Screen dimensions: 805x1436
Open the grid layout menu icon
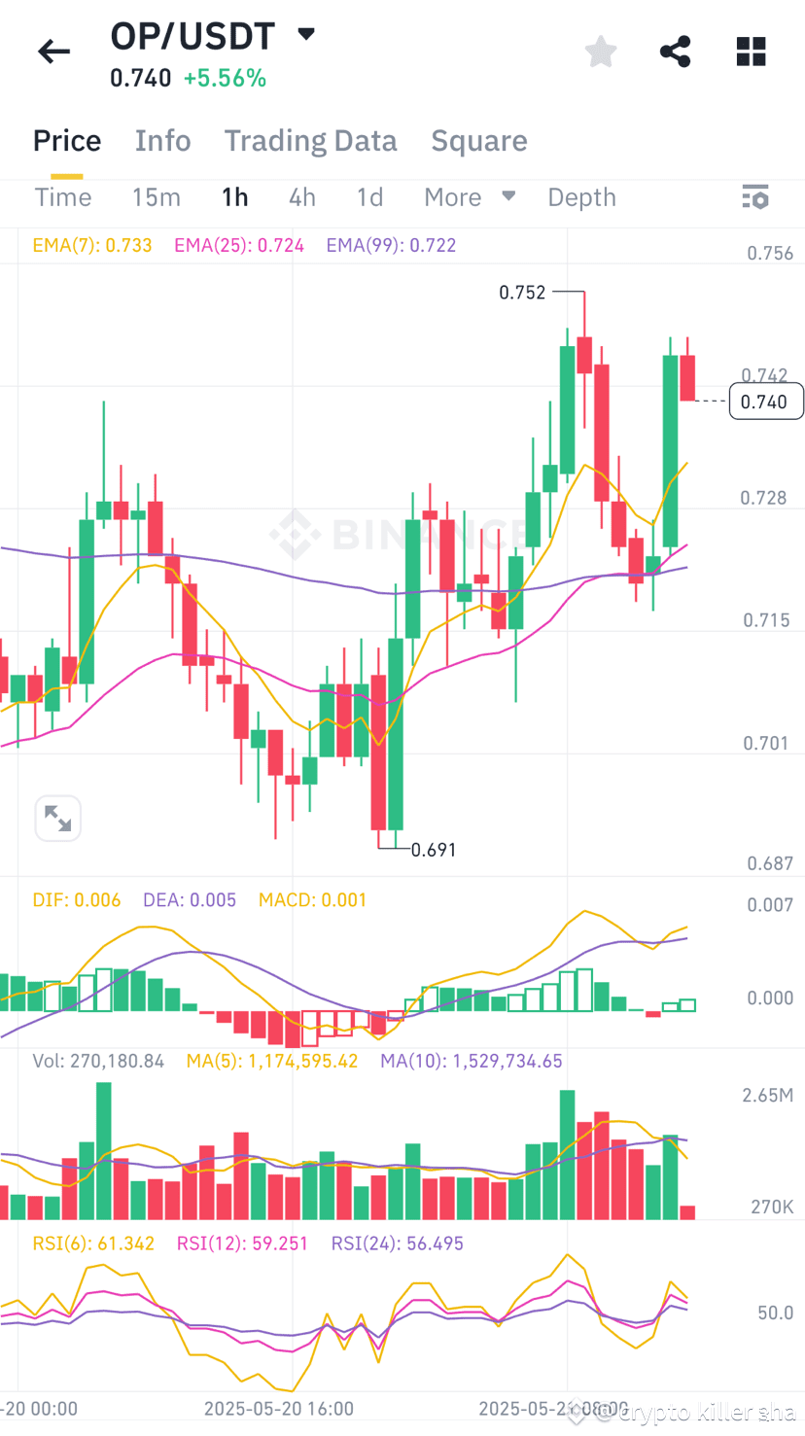[x=751, y=52]
